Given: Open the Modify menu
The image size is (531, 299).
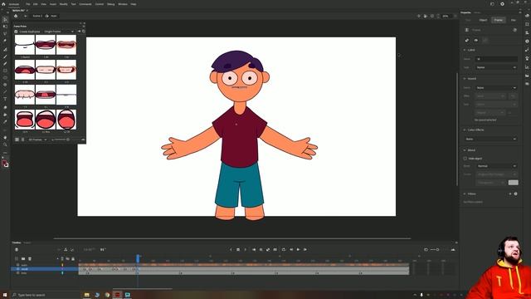Looking at the screenshot, I should click(63, 4).
